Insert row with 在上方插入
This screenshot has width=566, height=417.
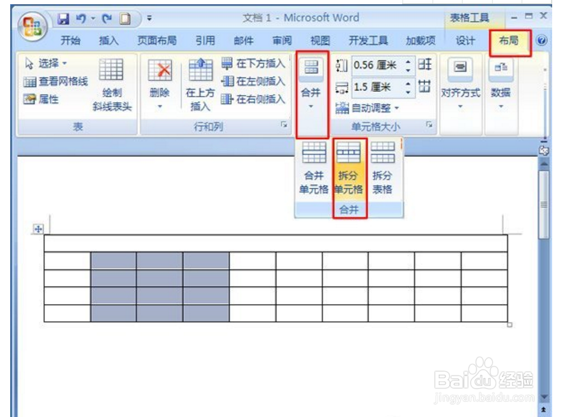[201, 85]
